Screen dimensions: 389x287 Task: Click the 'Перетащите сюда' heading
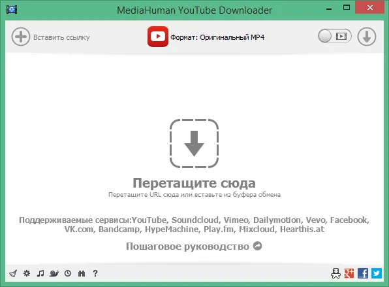[194, 183]
